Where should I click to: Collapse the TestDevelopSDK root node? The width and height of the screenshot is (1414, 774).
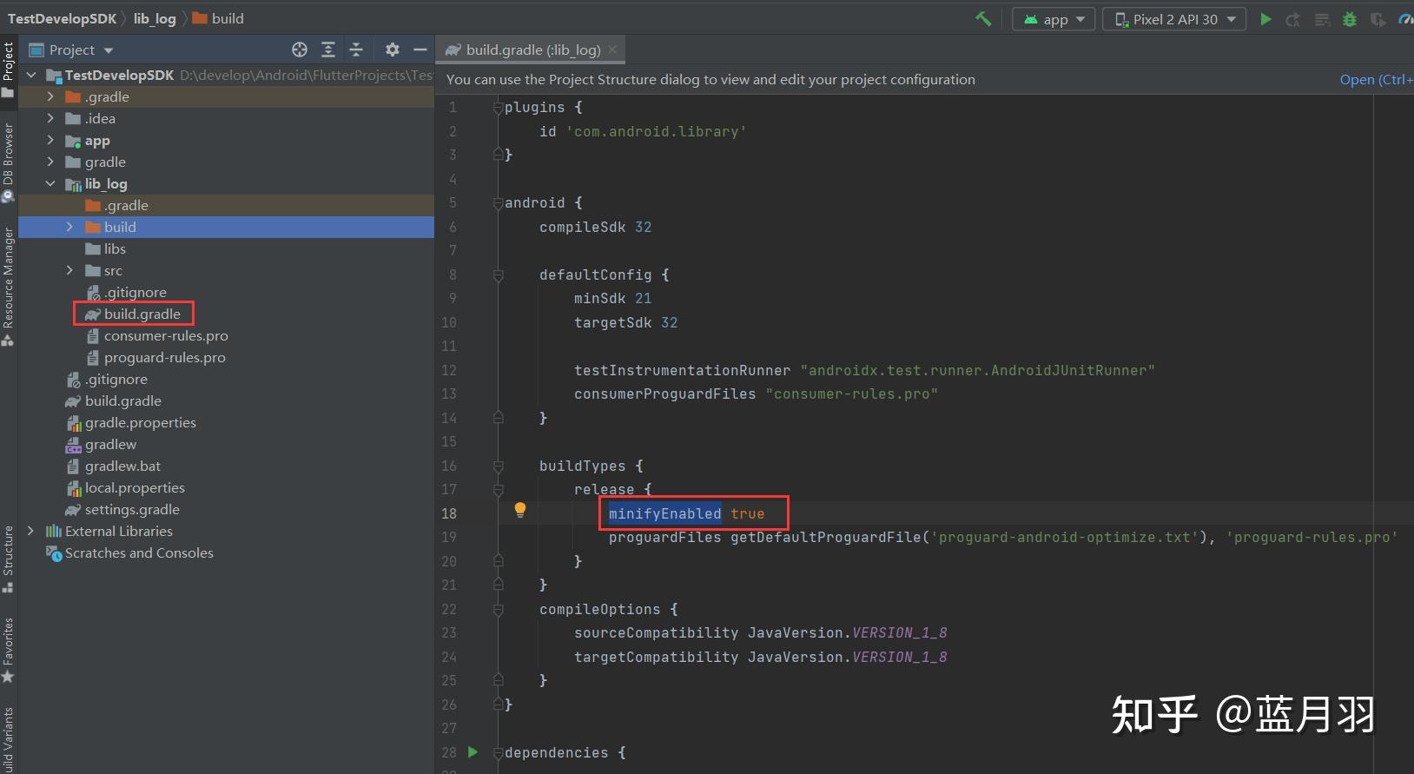click(x=31, y=75)
